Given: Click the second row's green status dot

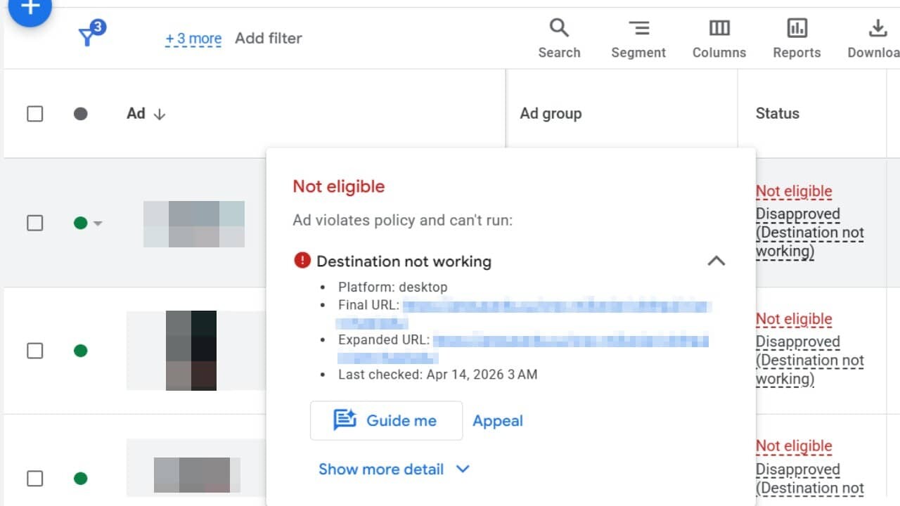Looking at the screenshot, I should [x=81, y=351].
